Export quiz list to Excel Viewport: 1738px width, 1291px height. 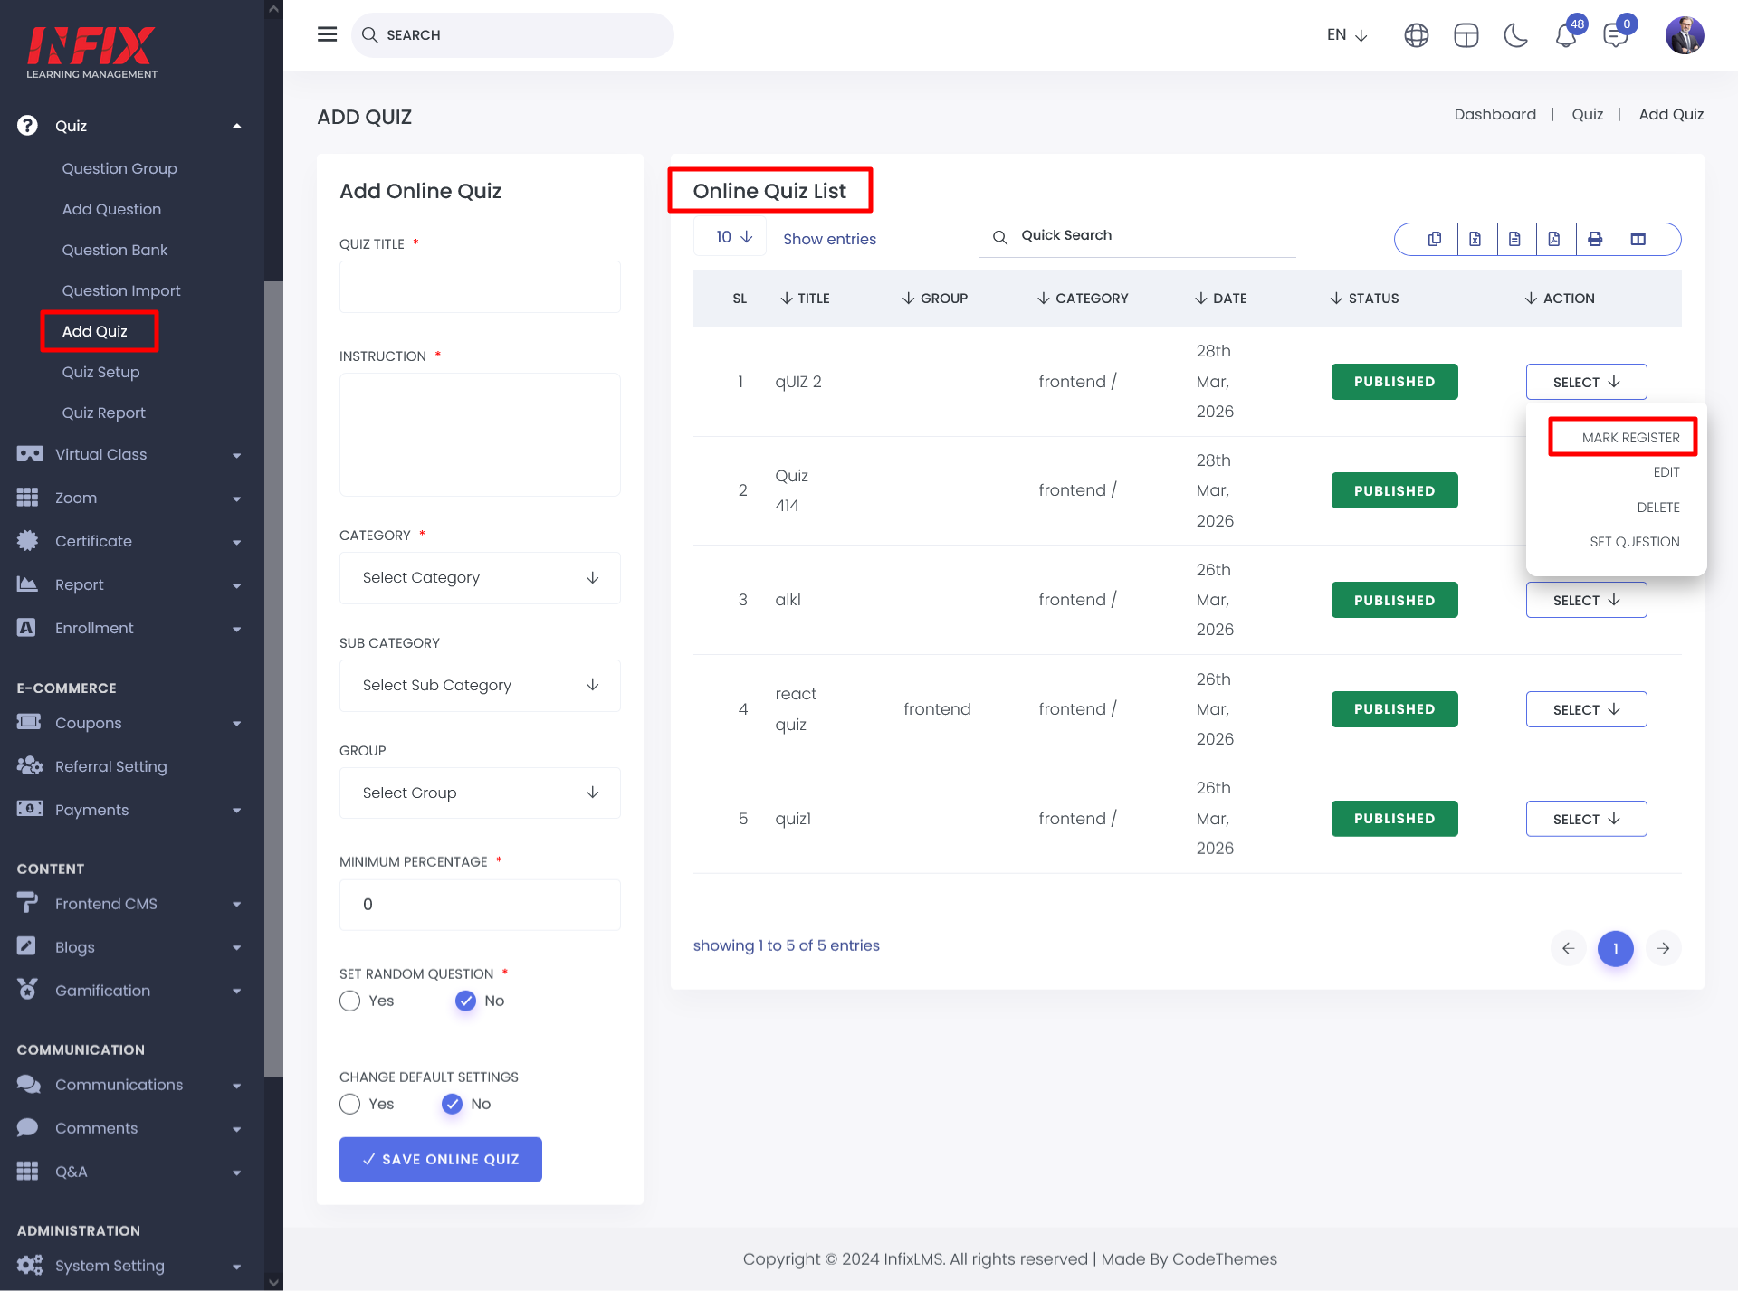pos(1475,239)
